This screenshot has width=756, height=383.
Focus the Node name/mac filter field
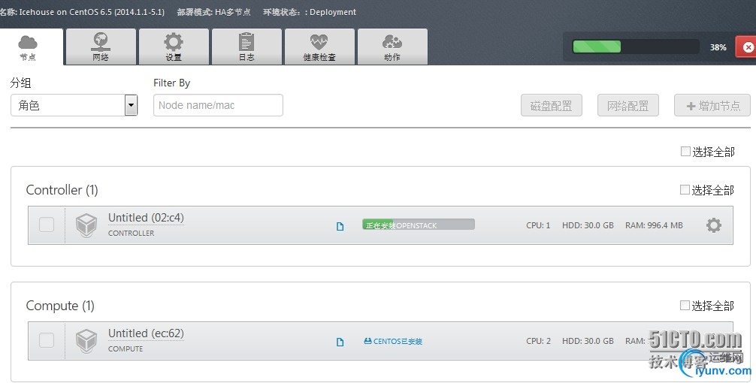pos(218,105)
